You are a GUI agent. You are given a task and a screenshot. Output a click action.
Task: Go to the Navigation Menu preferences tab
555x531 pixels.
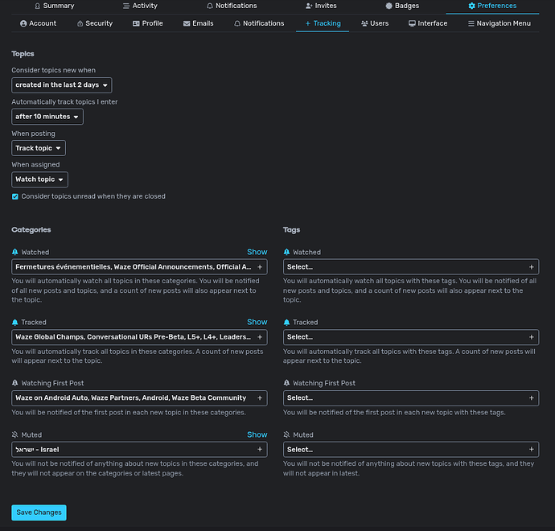(x=499, y=23)
